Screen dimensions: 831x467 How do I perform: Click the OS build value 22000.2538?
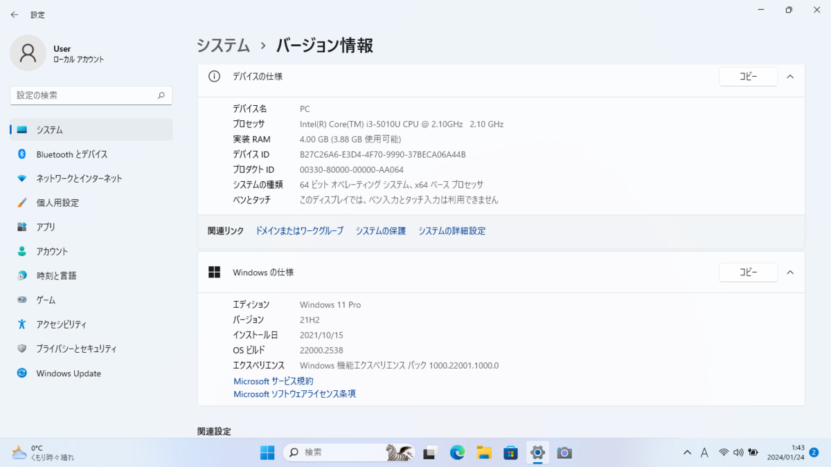(x=321, y=350)
